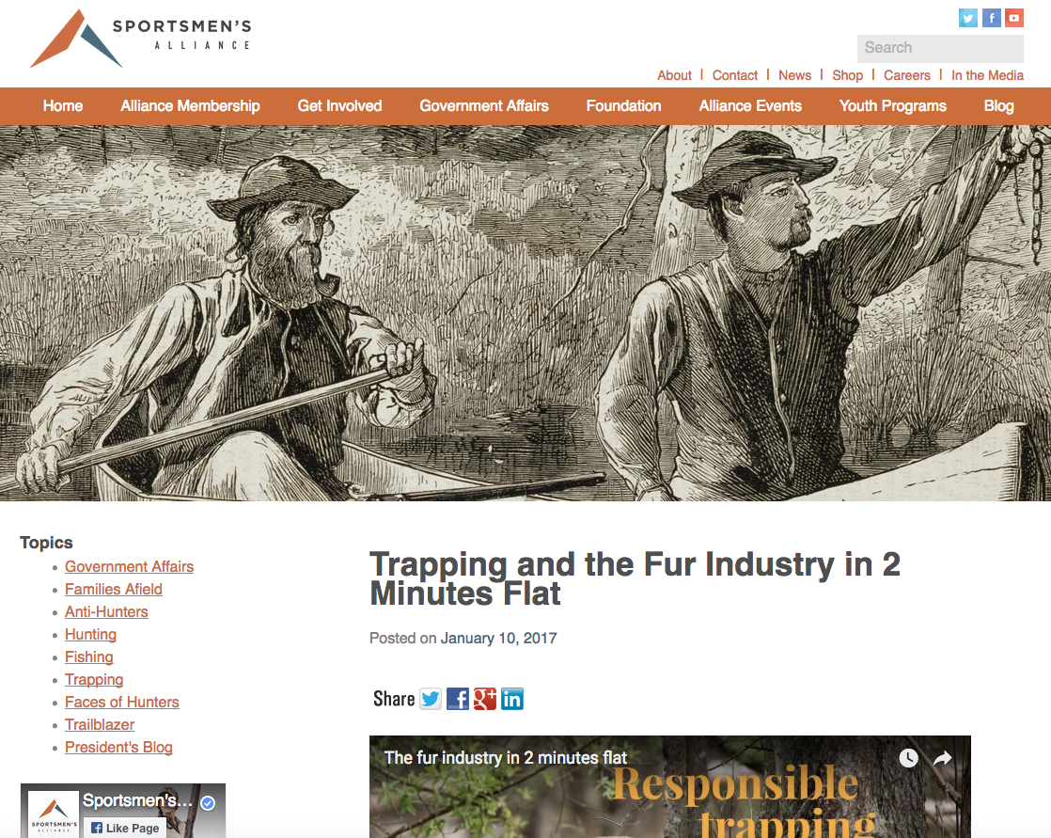
Task: Click the article title heading
Action: [x=635, y=578]
